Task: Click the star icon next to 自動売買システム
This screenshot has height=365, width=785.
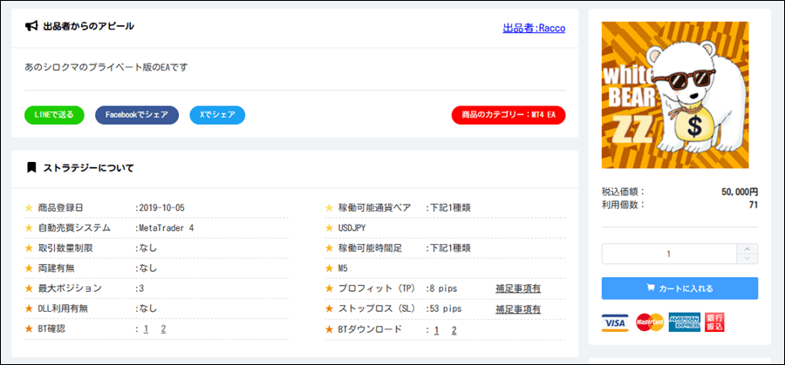Action: click(x=29, y=228)
